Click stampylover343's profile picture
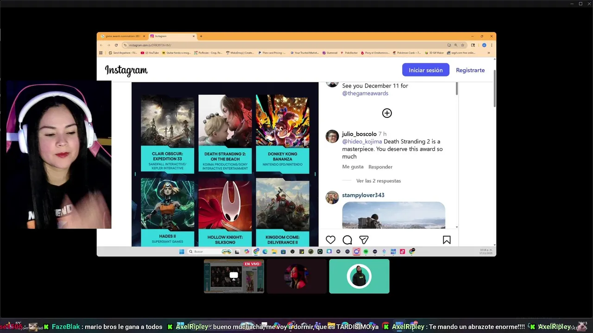Viewport: 593px width, 333px height. (332, 197)
